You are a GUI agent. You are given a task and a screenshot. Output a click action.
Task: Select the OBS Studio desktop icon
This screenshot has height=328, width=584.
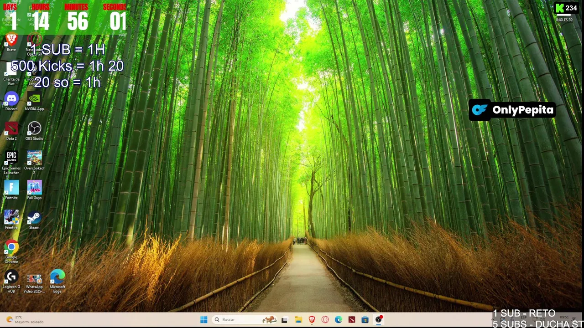coord(34,131)
